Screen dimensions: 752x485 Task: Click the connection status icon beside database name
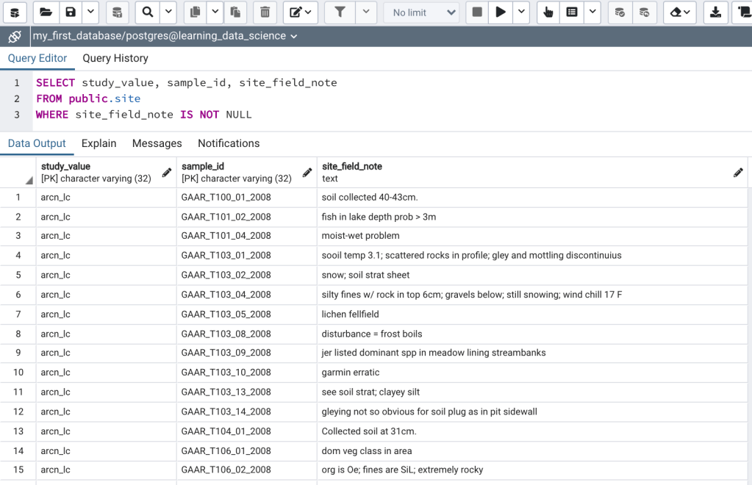15,36
